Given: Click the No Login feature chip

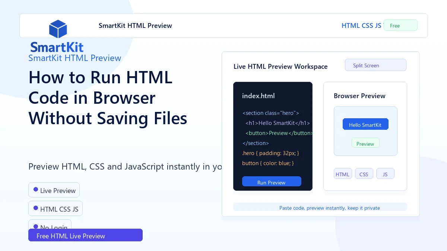Looking at the screenshot, I should (x=50, y=224).
